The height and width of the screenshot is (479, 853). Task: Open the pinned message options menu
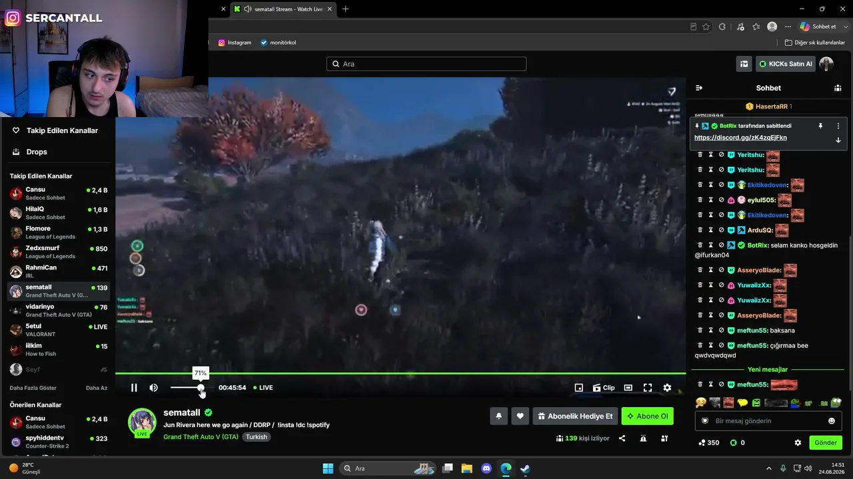(838, 126)
